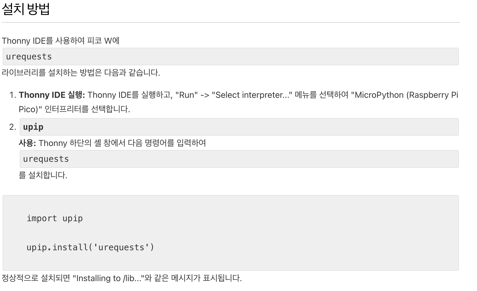This screenshot has width=477, height=291.
Task: Click the Thonny IDE를 사용하여 피코 W에 line
Action: click(60, 41)
